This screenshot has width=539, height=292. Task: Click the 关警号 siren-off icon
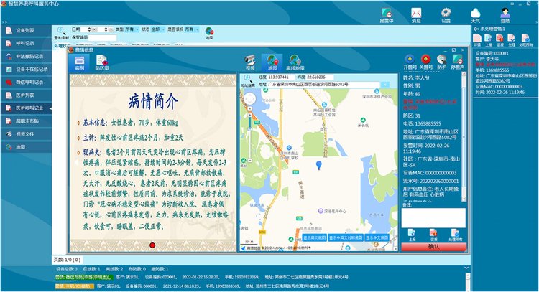426,60
